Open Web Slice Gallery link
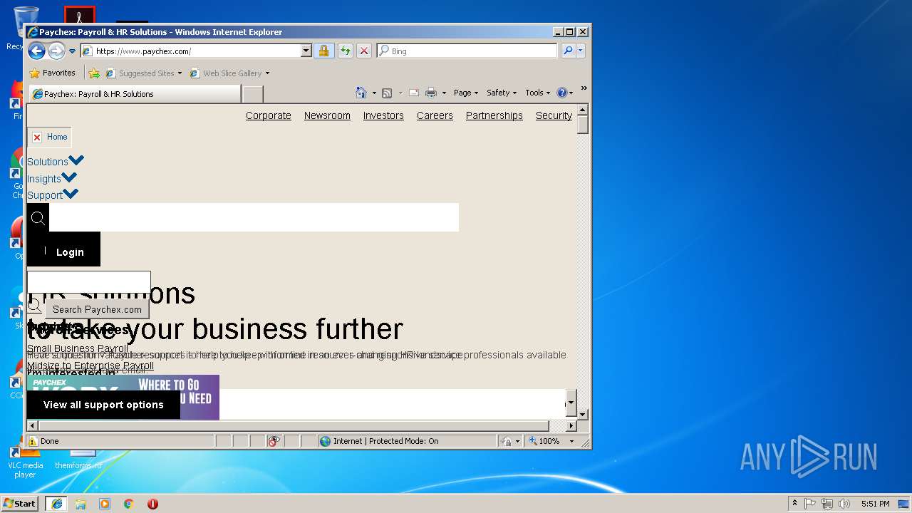 [x=227, y=73]
